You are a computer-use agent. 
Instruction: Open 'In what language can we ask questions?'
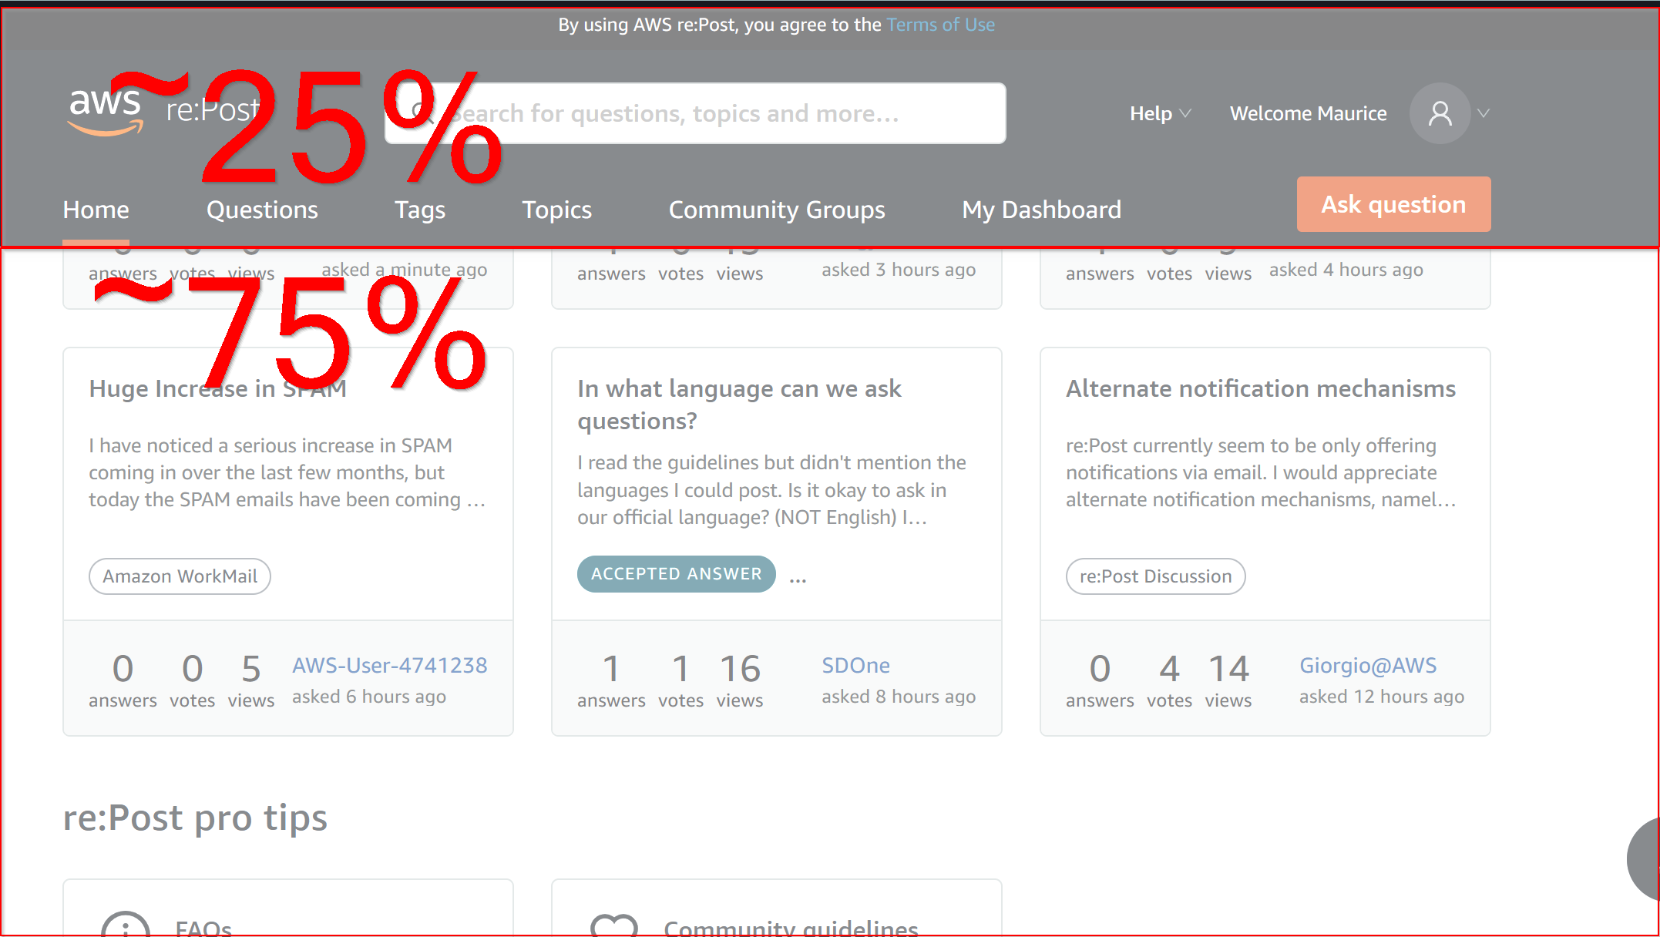739,405
